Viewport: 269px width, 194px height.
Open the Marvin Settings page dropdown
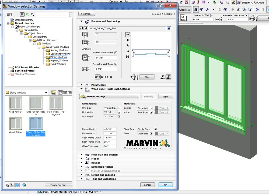[x=109, y=96]
